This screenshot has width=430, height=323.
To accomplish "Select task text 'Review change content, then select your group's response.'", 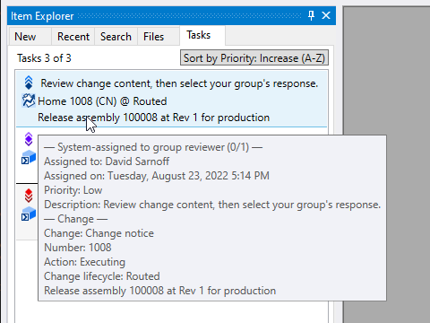I will (x=179, y=83).
